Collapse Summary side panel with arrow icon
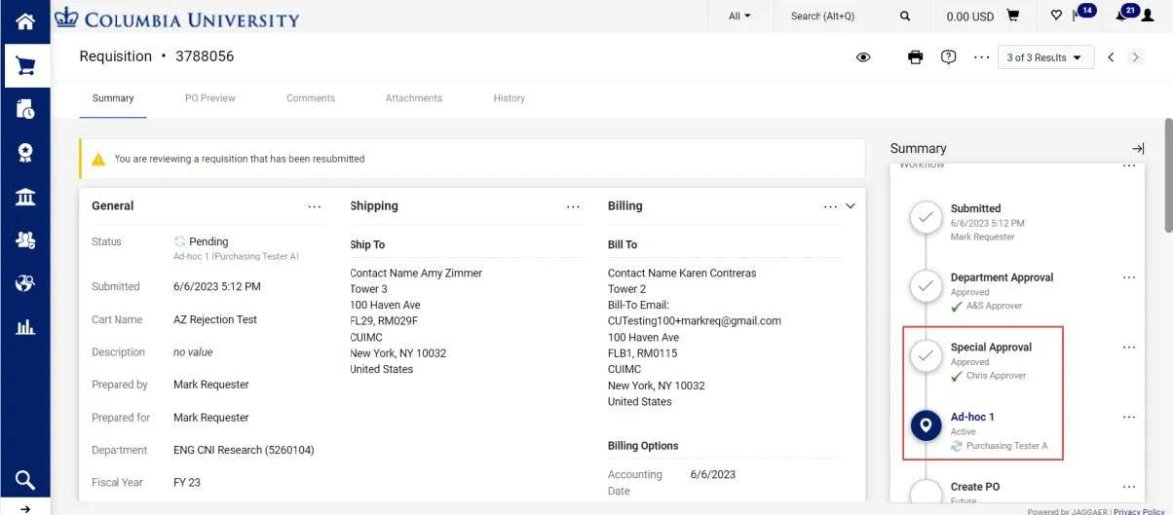The image size is (1173, 515). coord(1138,149)
